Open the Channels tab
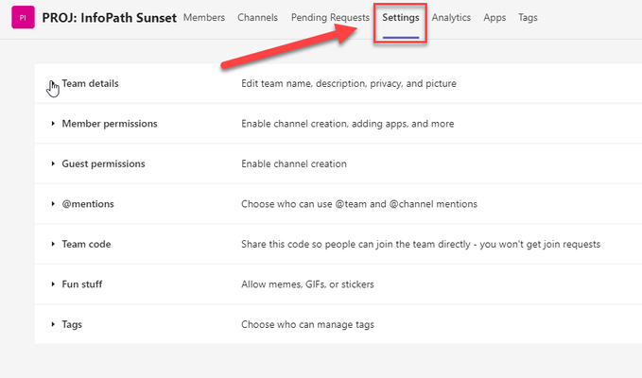This screenshot has height=378, width=642. 257,18
